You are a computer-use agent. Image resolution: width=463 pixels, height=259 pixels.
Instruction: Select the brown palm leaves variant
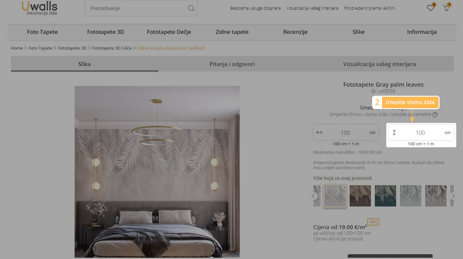tap(360, 196)
